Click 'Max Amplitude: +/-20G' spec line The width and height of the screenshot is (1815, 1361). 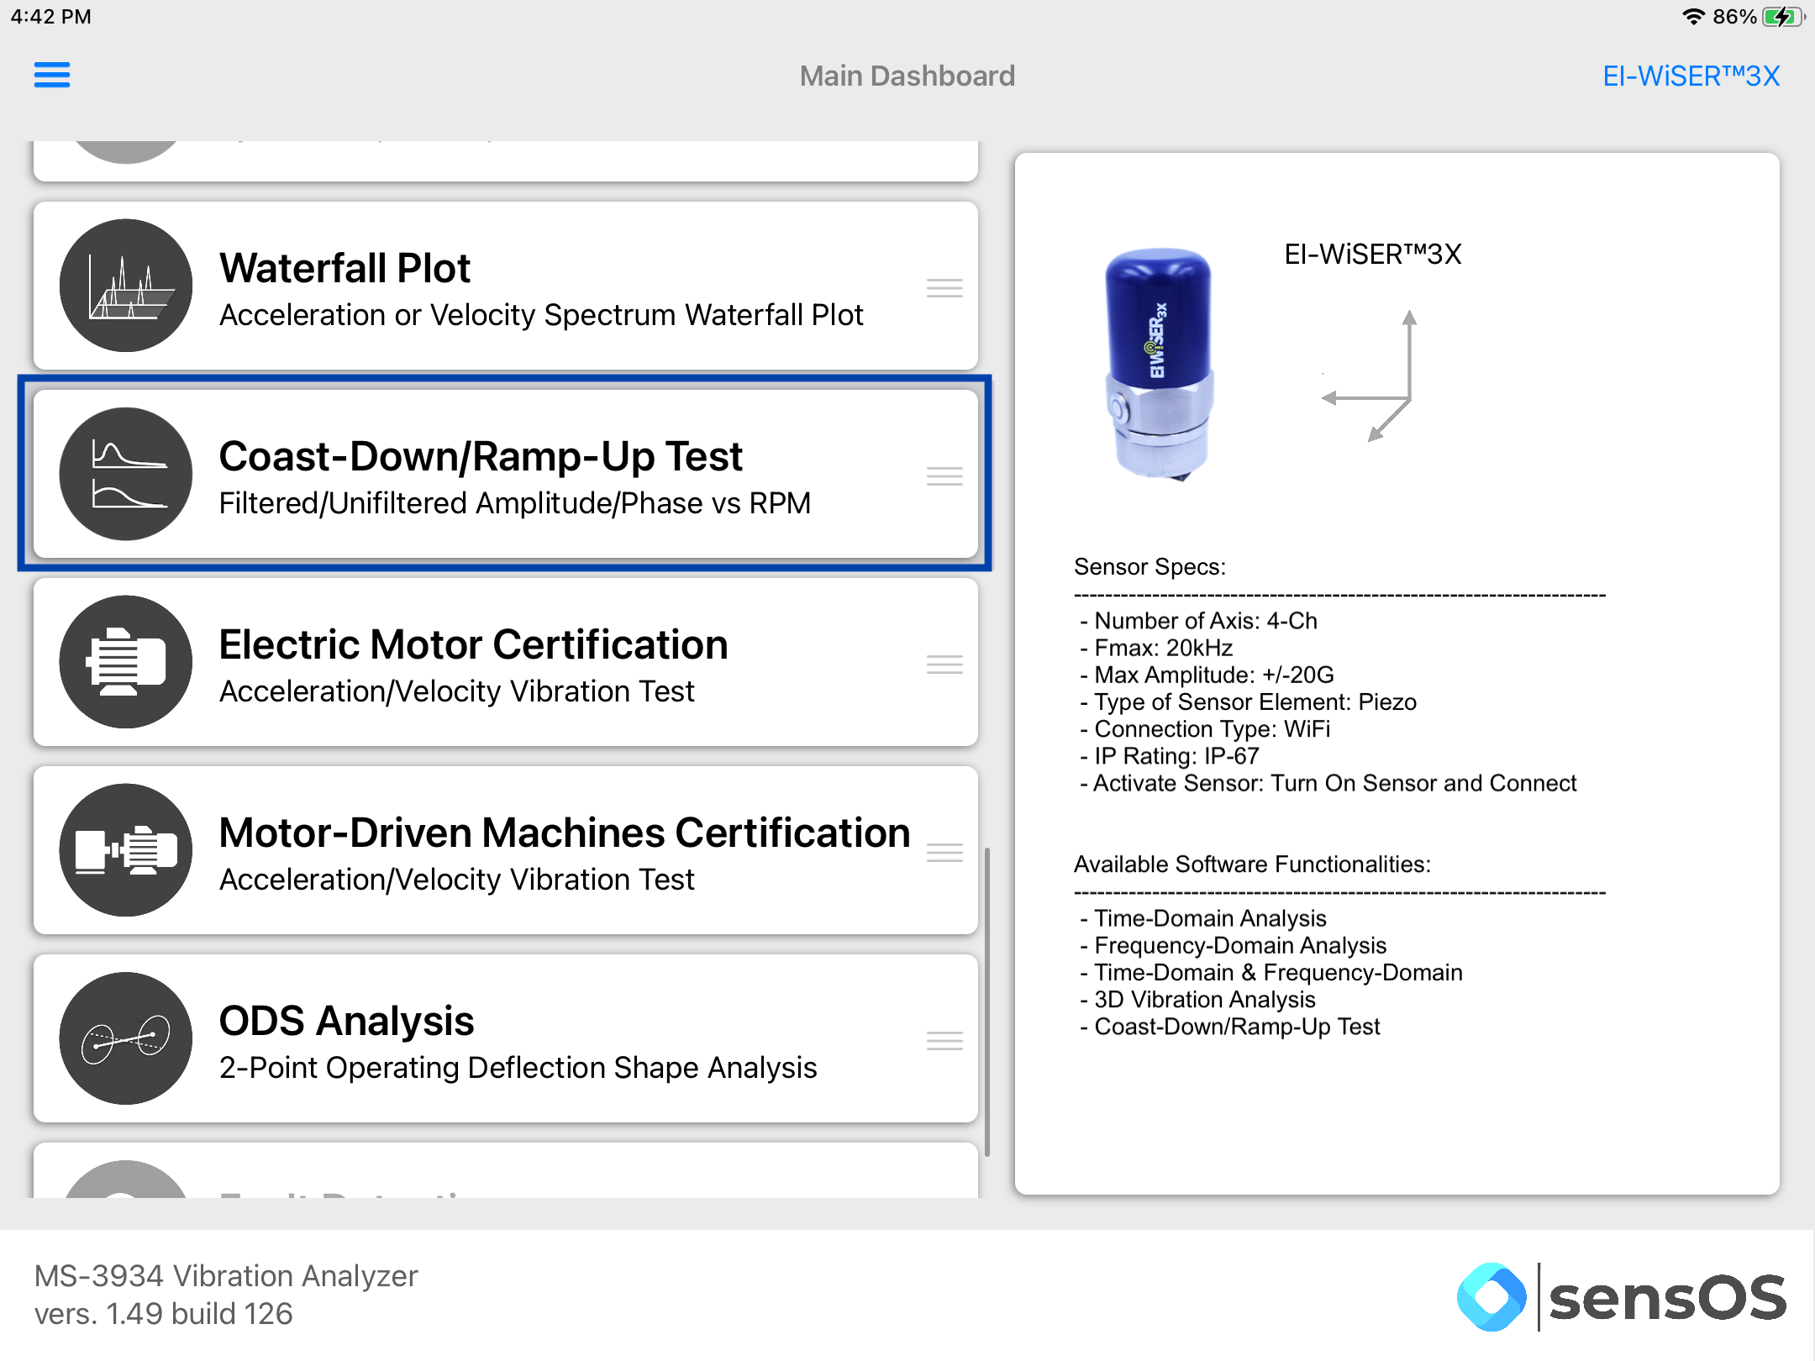(1207, 675)
